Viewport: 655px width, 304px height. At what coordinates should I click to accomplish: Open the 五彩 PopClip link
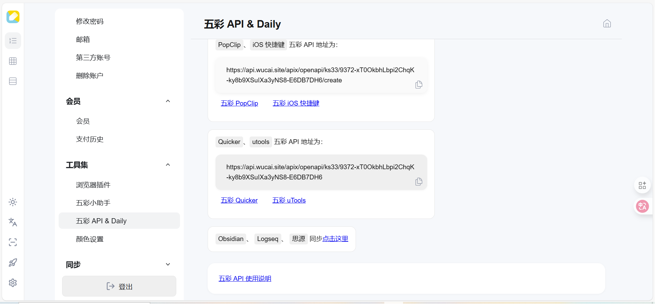(x=239, y=103)
